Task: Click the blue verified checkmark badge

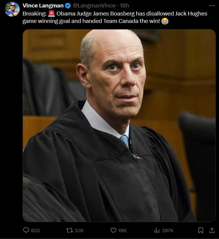Action: click(68, 6)
